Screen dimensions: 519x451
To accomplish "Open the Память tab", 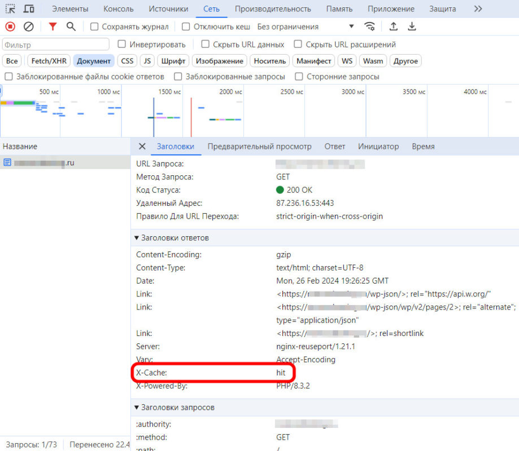I will [x=339, y=8].
